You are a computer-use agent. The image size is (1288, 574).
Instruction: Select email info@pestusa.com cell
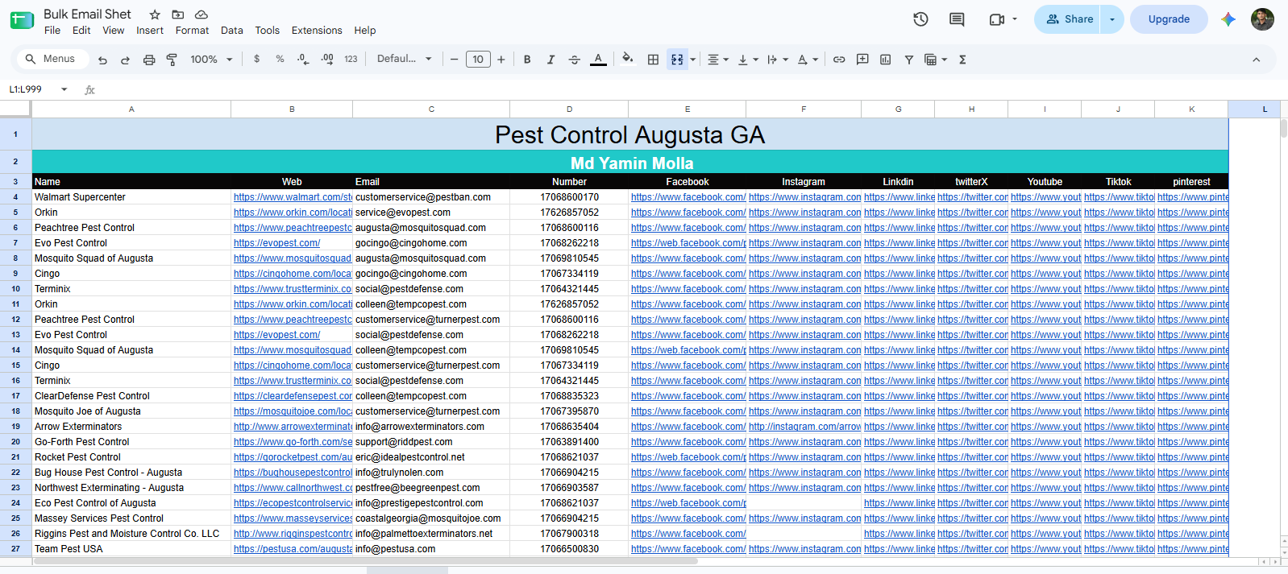click(x=431, y=549)
